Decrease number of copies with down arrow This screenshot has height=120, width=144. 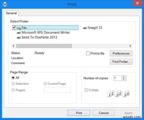click(x=124, y=80)
